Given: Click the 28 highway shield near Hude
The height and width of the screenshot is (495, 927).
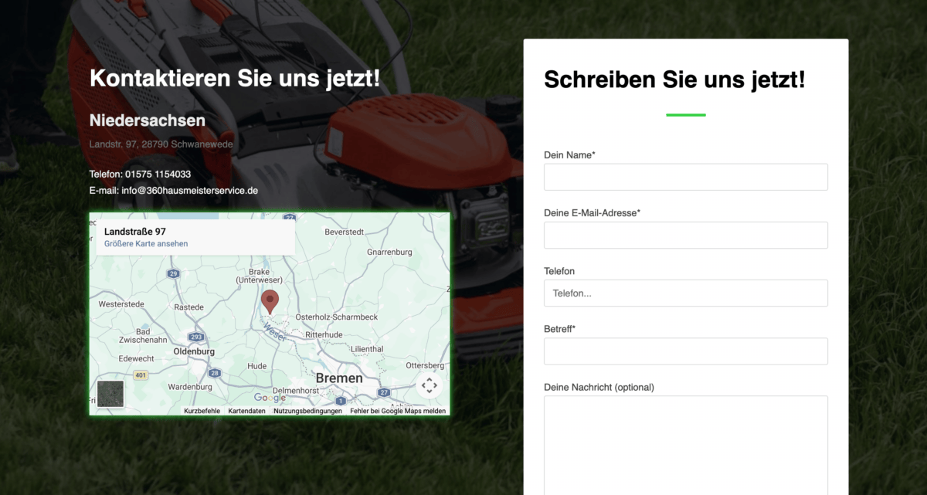Looking at the screenshot, I should [x=214, y=373].
